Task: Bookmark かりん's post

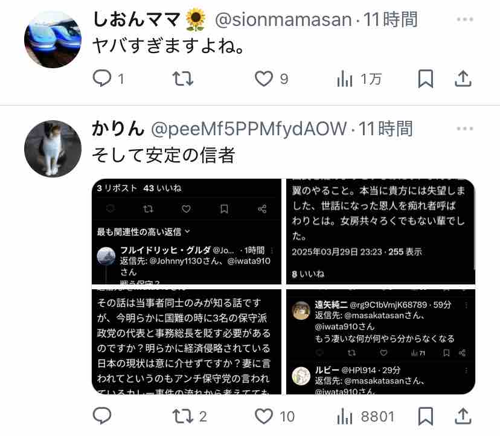Action: pyautogui.click(x=425, y=416)
